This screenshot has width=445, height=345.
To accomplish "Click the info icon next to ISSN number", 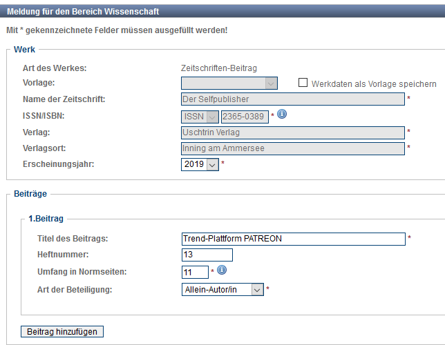I will [x=282, y=114].
